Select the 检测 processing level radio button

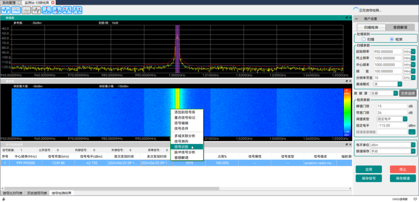392,39
